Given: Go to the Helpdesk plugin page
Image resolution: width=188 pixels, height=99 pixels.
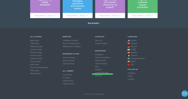Looking at the screenshot, I should tap(36, 47).
